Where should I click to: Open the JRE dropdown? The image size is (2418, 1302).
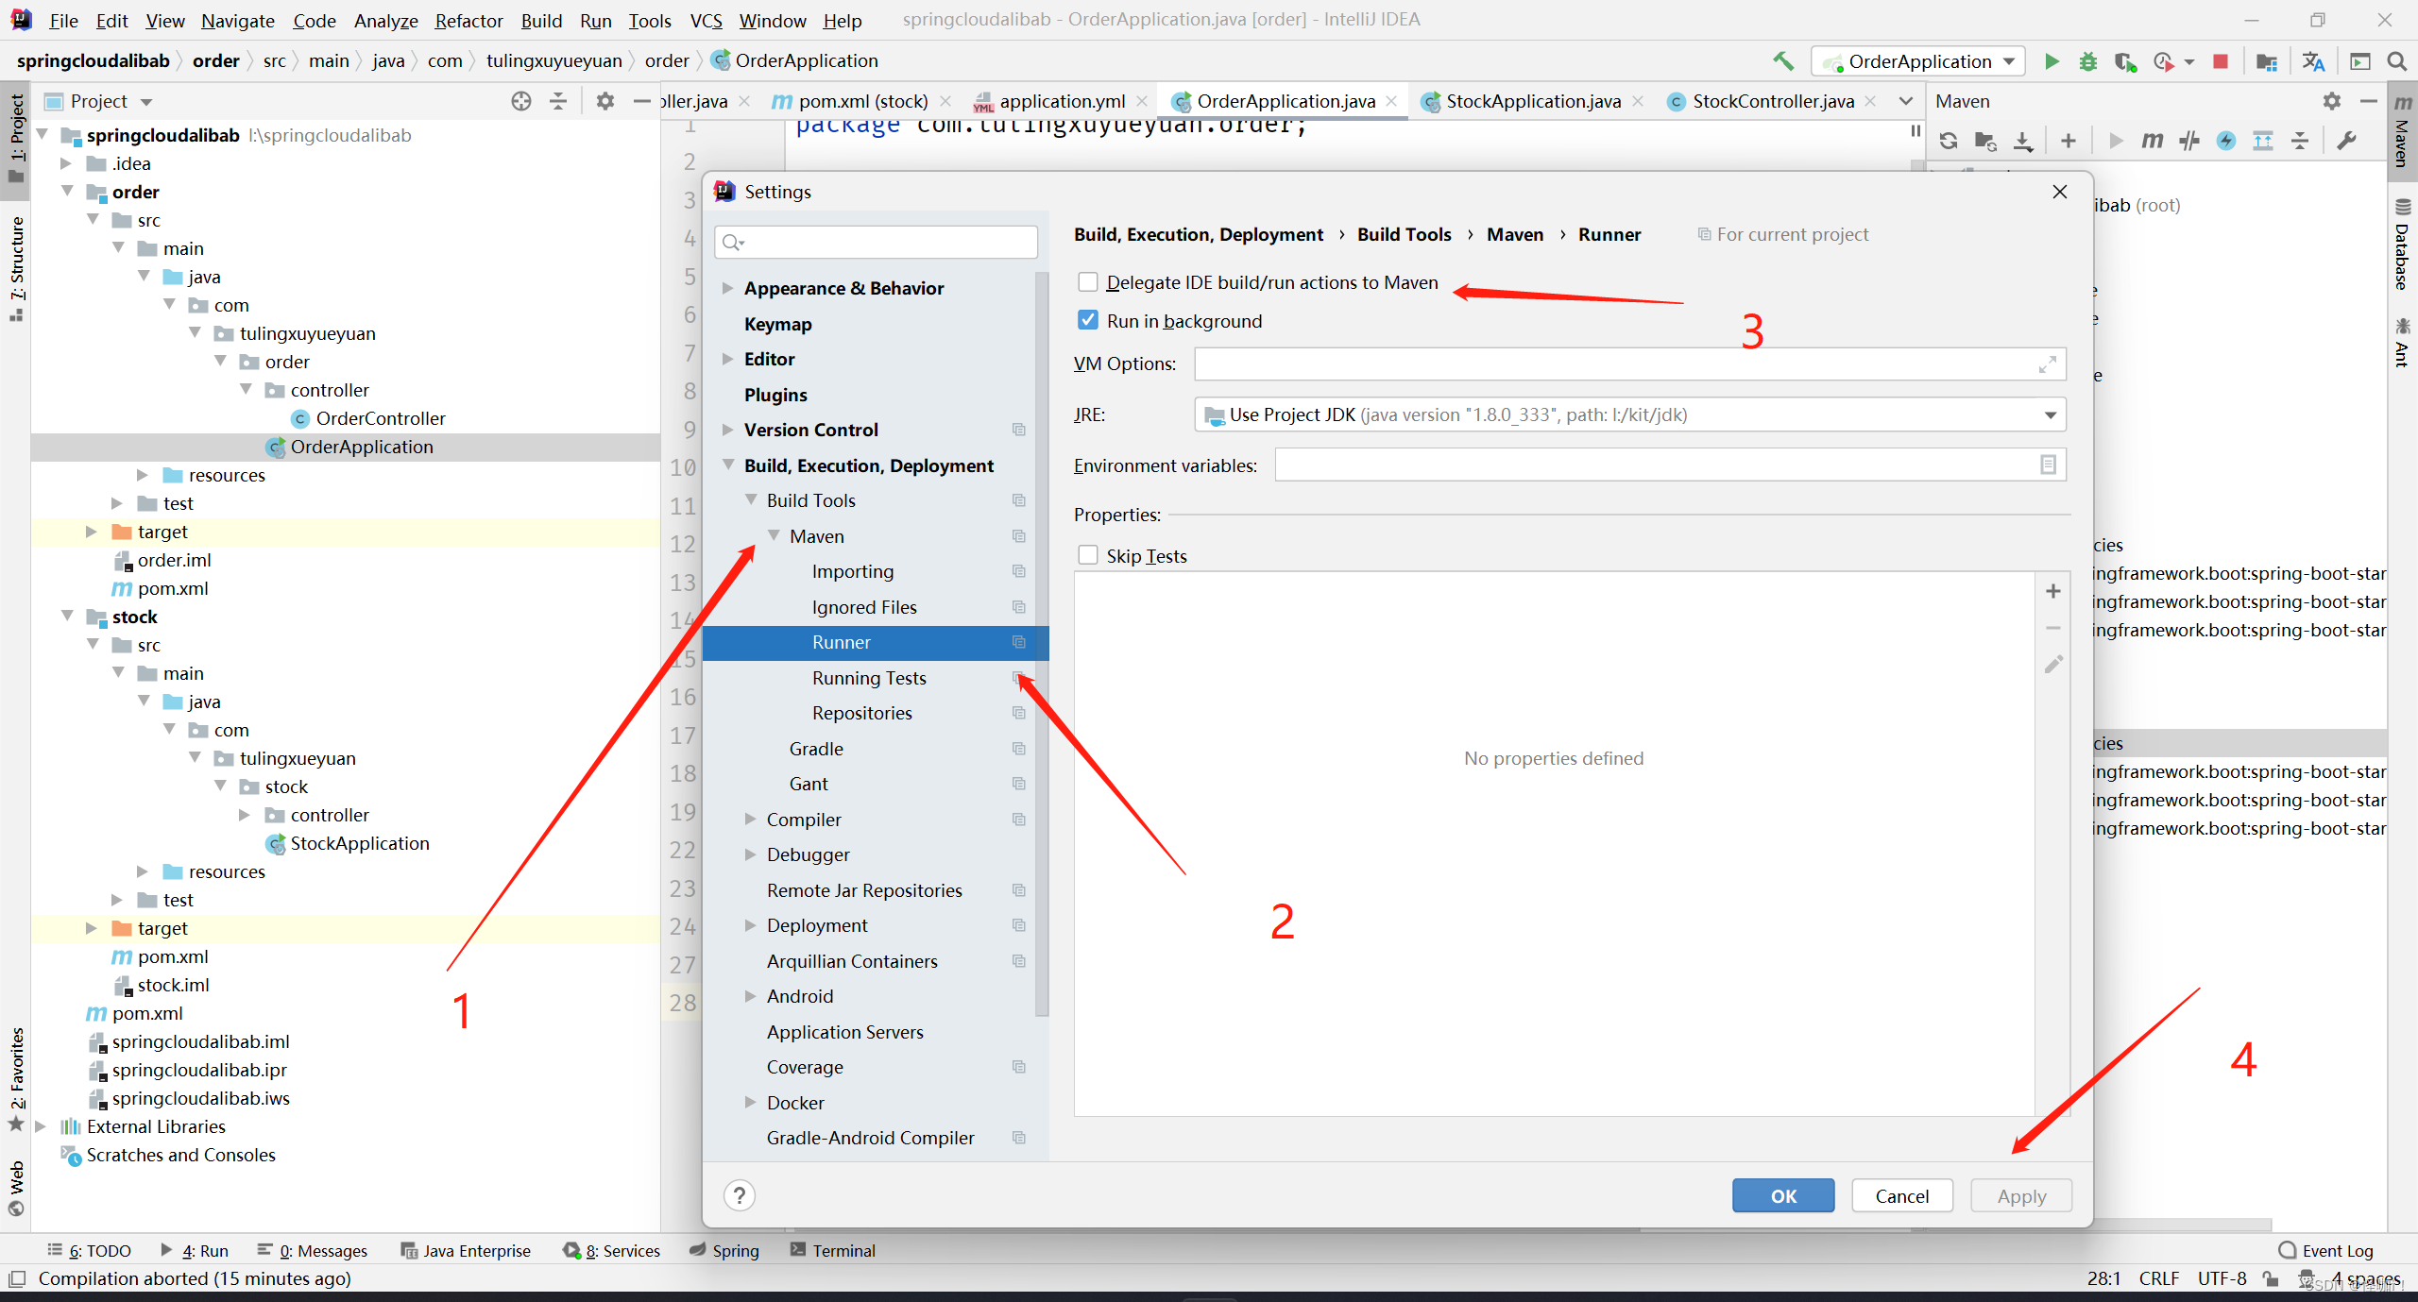tap(2050, 415)
